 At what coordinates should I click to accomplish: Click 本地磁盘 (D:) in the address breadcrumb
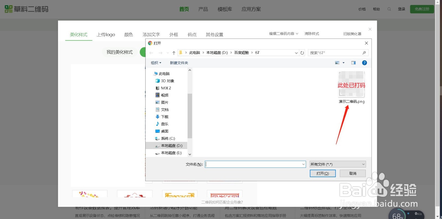pos(217,53)
